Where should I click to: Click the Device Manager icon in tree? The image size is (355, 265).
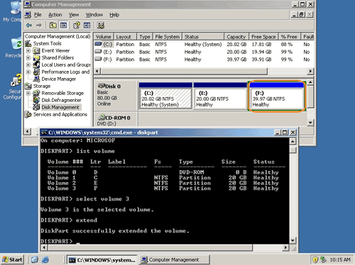[x=37, y=79]
